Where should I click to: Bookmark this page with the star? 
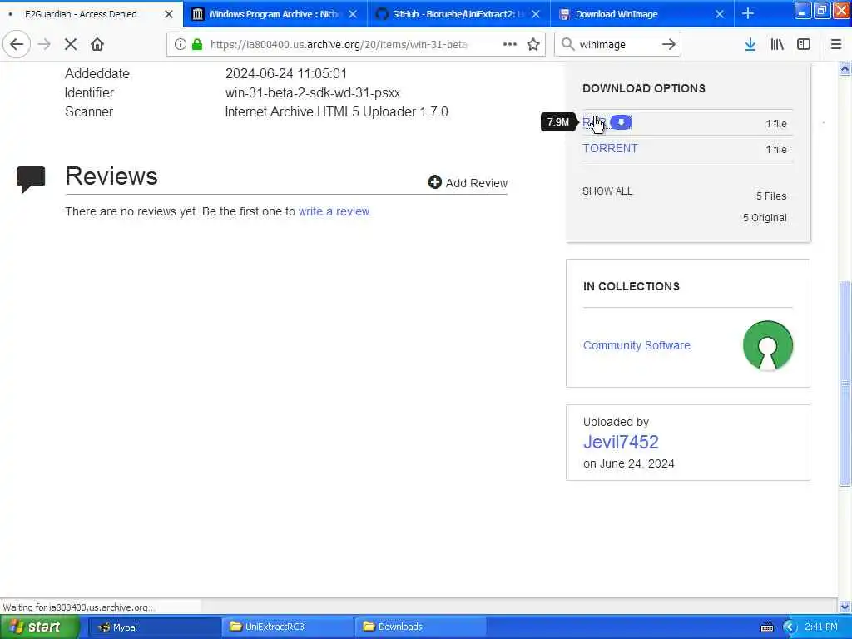(533, 44)
